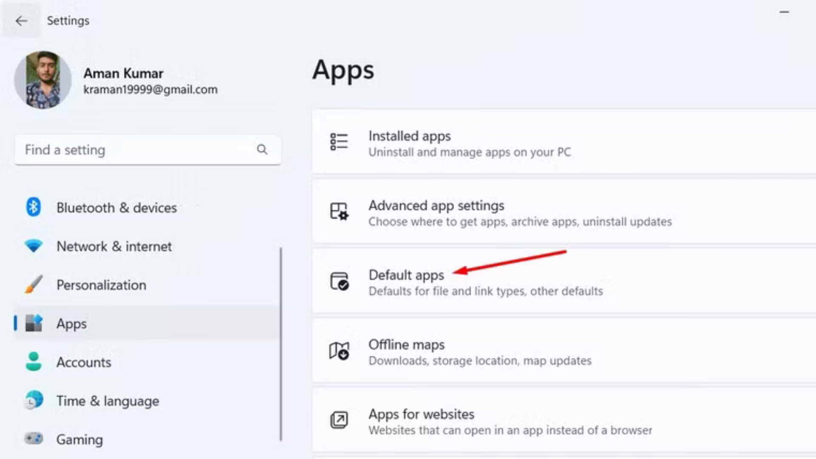This screenshot has width=816, height=459.
Task: Select the Accounts person icon
Action: [x=33, y=362]
